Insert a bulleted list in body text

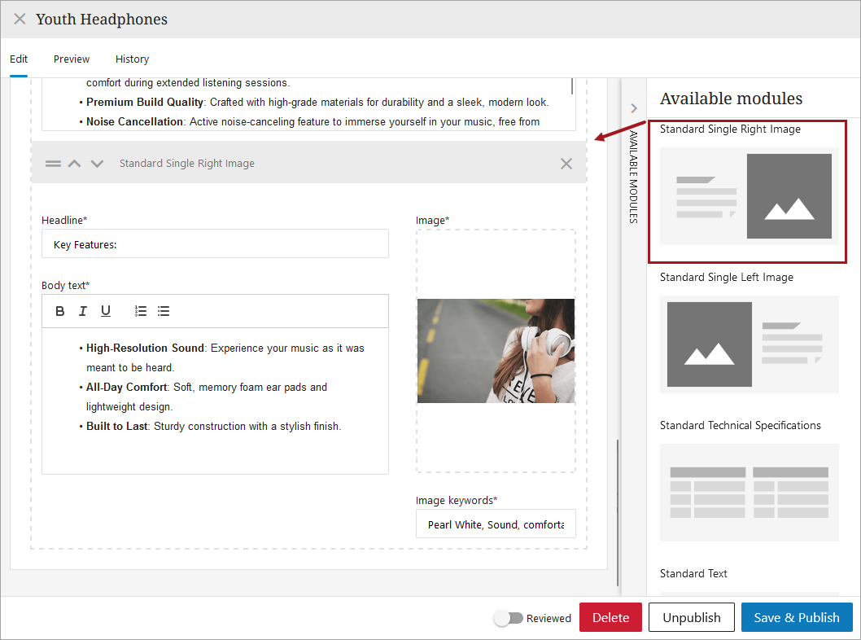click(164, 311)
